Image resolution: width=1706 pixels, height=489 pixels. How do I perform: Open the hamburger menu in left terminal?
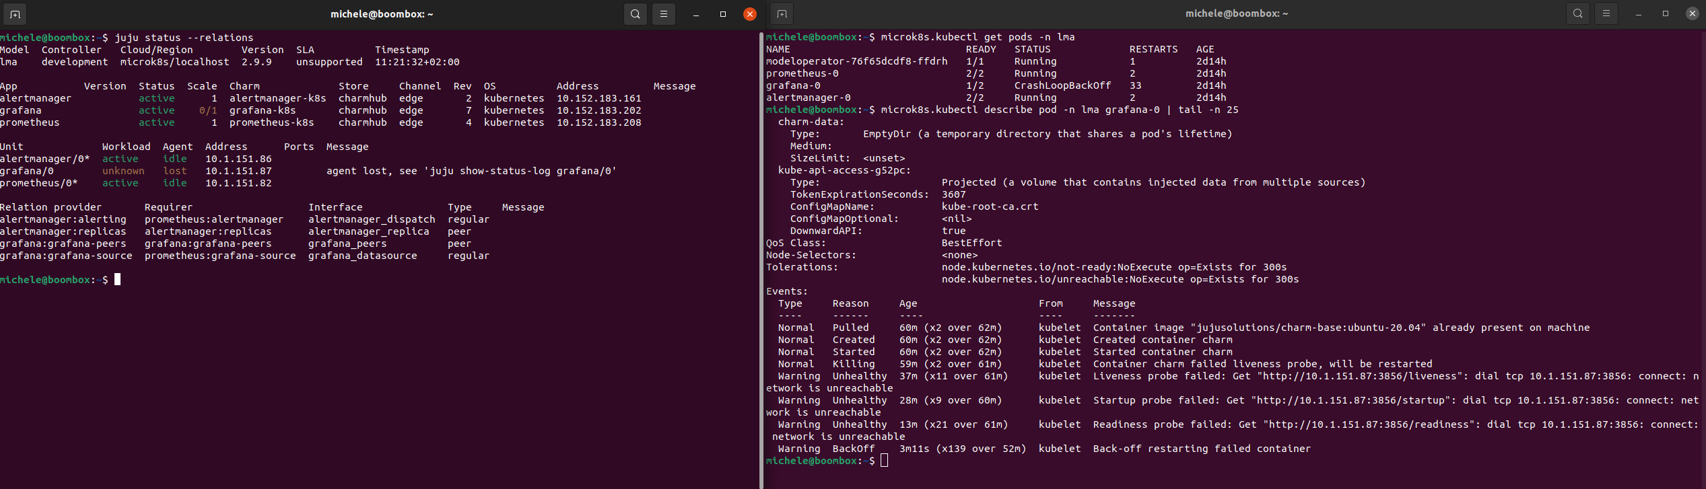664,13
